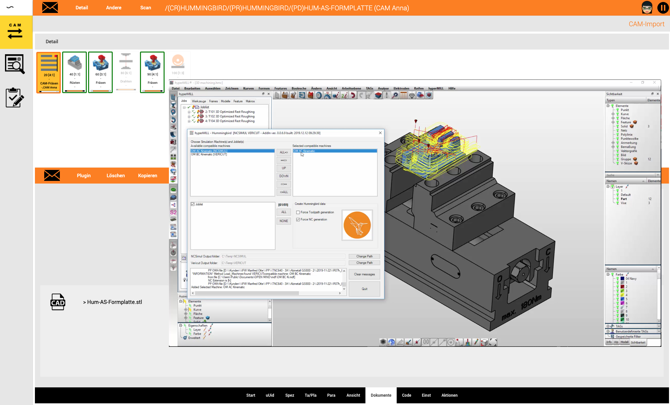Click the Hummingbird logo button
This screenshot has width=670, height=405.
[x=357, y=225]
